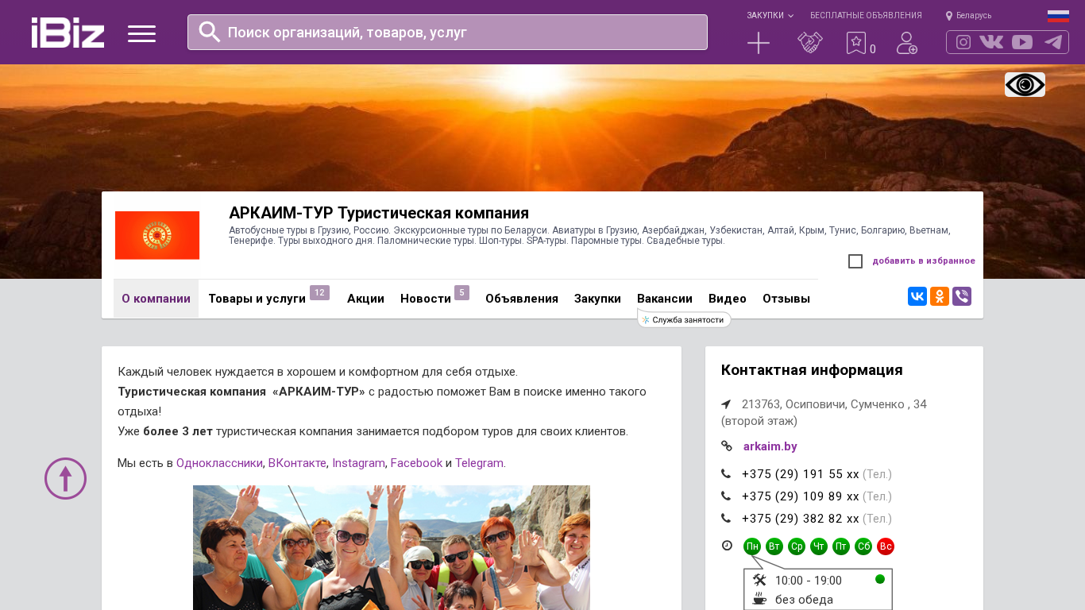Focus the organization search field

pos(447,32)
